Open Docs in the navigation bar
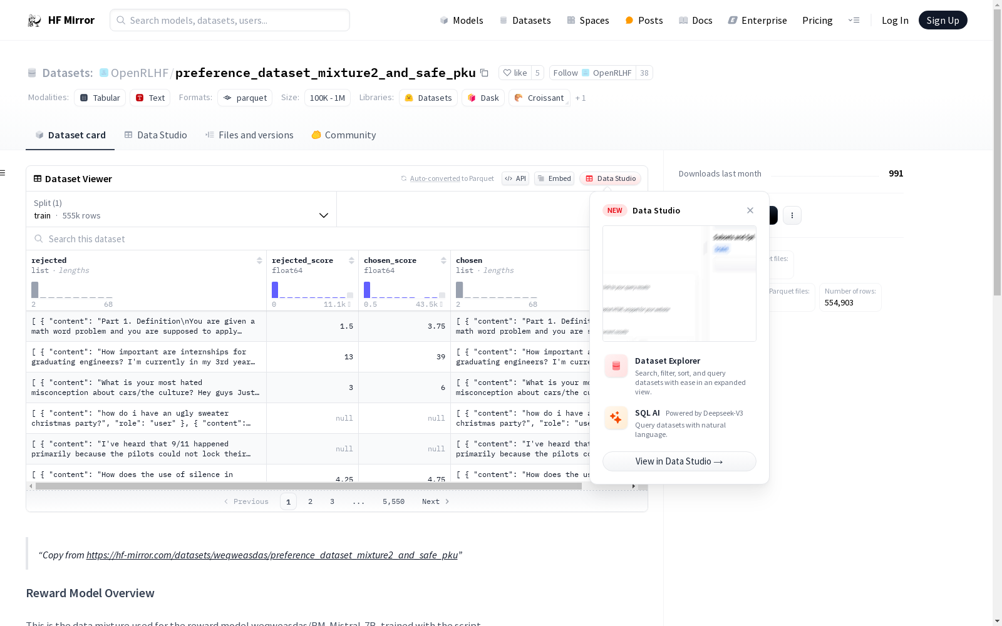This screenshot has width=1002, height=626. pyautogui.click(x=696, y=20)
